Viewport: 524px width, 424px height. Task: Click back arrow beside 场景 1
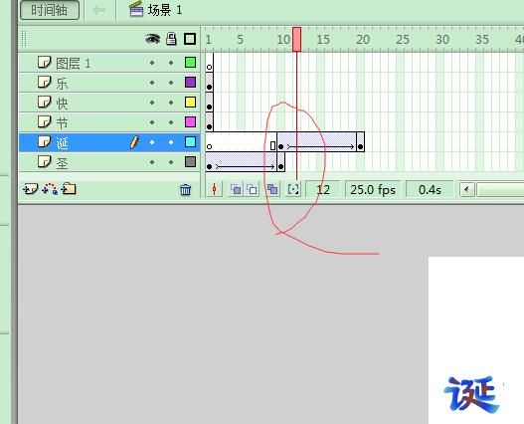click(x=99, y=10)
